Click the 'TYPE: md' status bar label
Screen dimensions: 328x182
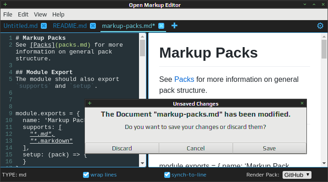click(14, 175)
